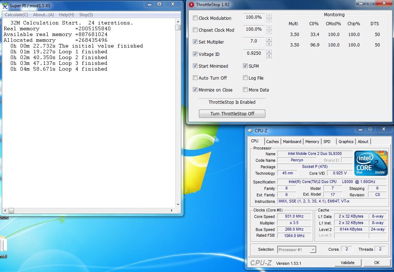Click the Super PI title bar icon
This screenshot has height=272, width=394.
pos(5,5)
